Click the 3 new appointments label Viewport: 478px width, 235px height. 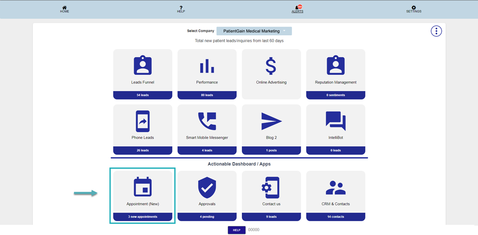(x=142, y=217)
